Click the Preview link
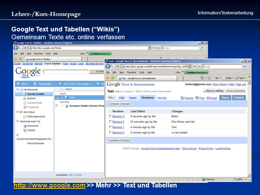This screenshot has height=195, width=260. click(x=189, y=98)
